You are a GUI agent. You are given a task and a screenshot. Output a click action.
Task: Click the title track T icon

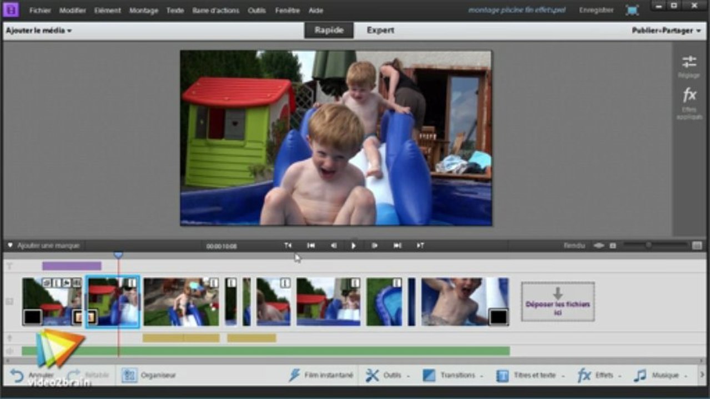point(9,266)
